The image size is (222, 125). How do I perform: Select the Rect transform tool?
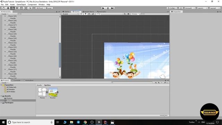coord(22,8)
